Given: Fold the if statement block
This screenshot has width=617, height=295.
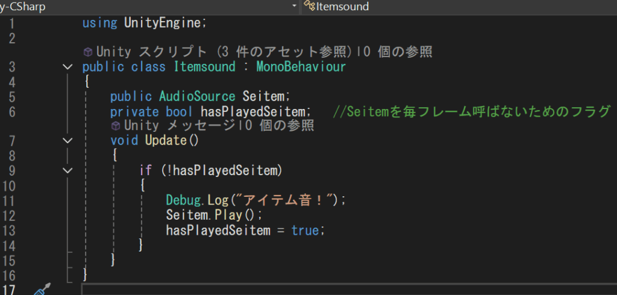Looking at the screenshot, I should pyautogui.click(x=67, y=170).
